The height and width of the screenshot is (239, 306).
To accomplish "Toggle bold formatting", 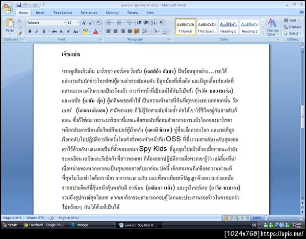I will pos(30,31).
